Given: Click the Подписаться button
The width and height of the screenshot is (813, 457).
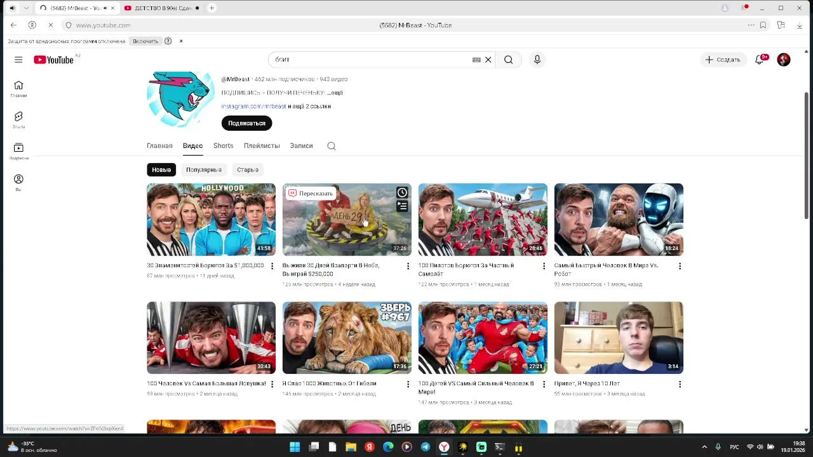Looking at the screenshot, I should (x=246, y=123).
